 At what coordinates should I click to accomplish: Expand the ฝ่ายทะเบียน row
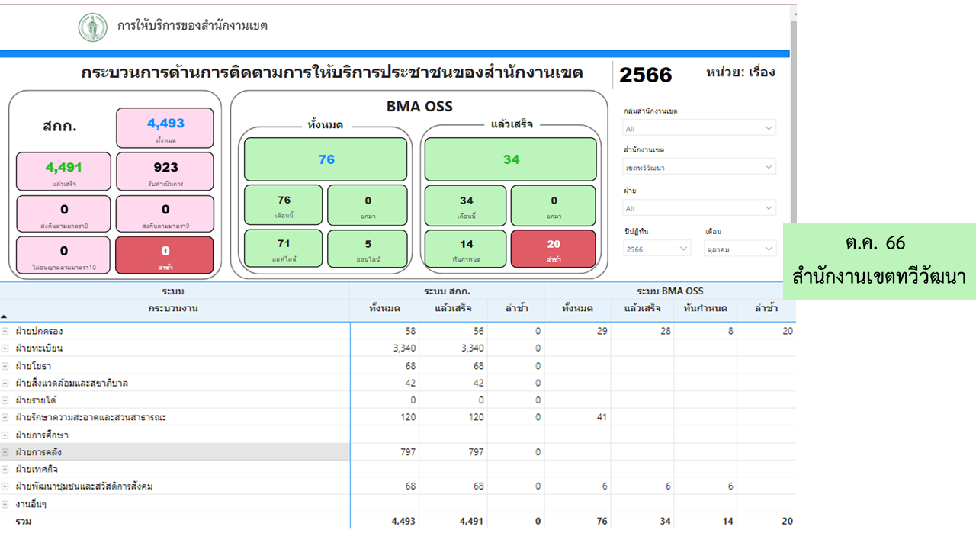pos(5,348)
